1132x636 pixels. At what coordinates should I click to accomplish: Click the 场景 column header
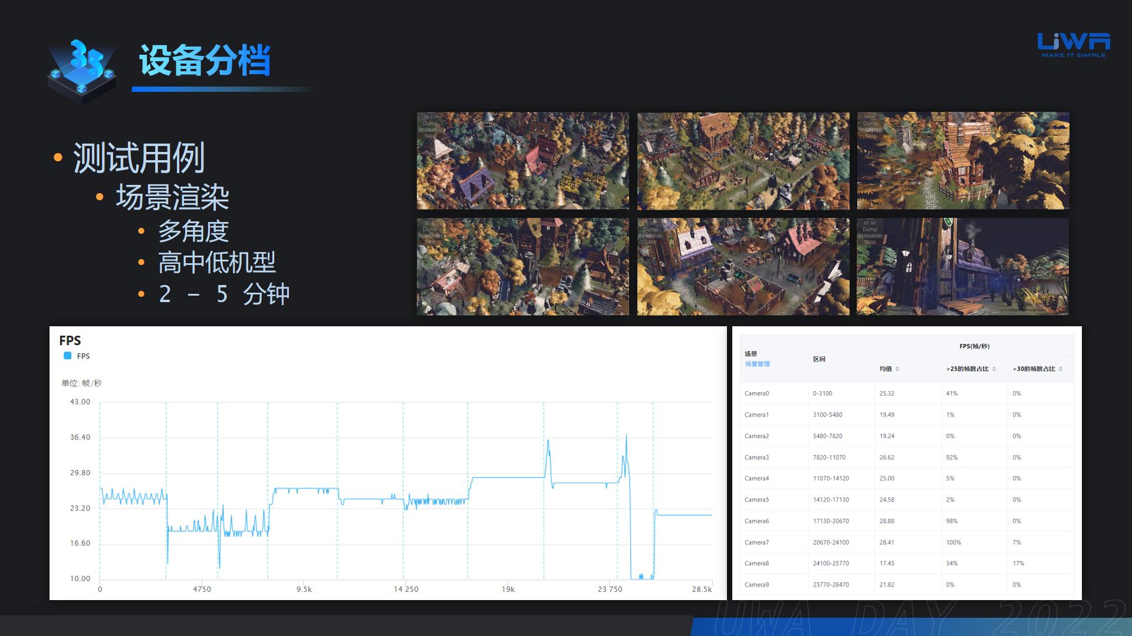751,354
